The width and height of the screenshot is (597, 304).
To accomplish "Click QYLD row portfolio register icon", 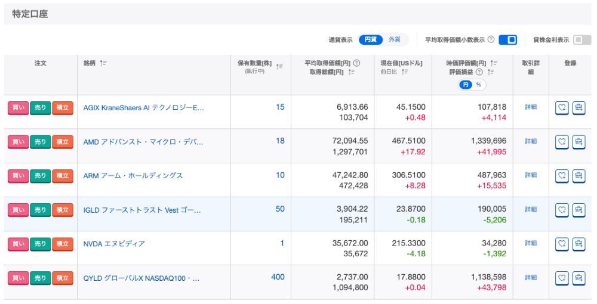I will pos(578,278).
